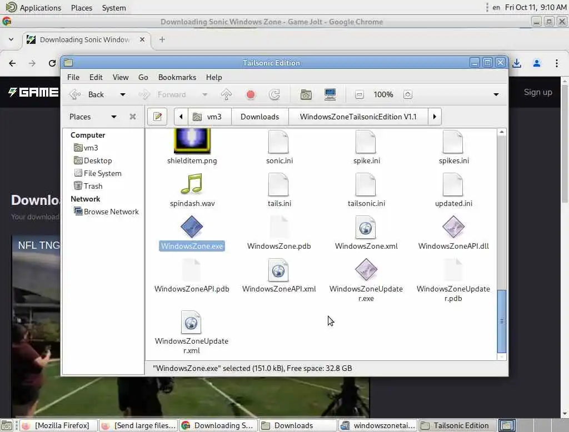Select the WindowsZone.xml file icon
The width and height of the screenshot is (569, 432).
[366, 227]
